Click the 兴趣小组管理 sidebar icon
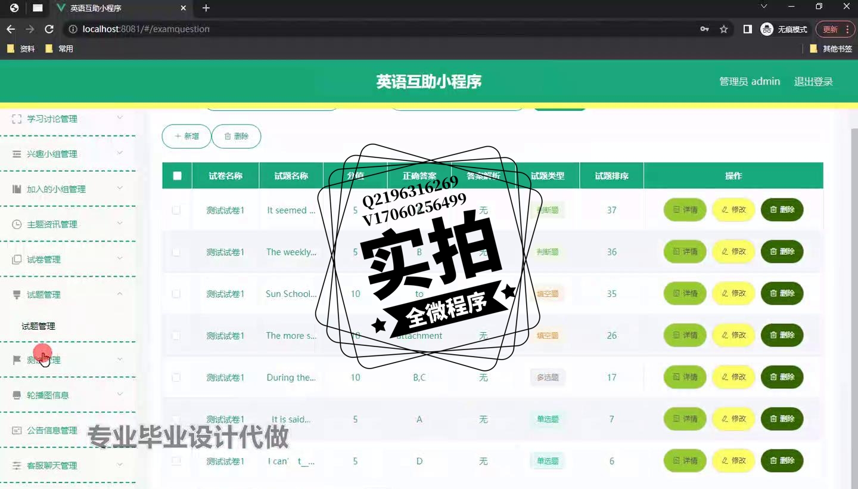 [17, 154]
